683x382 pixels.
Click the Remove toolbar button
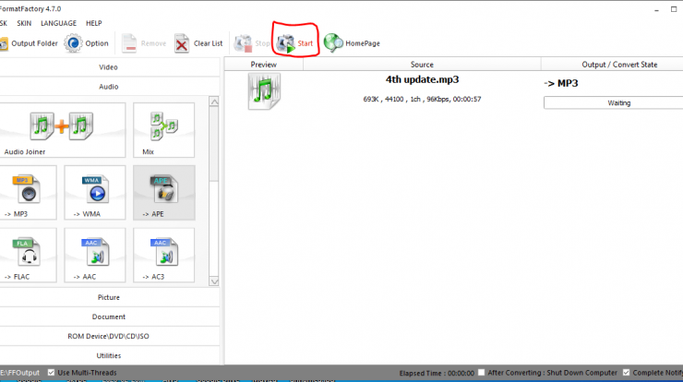coord(144,43)
